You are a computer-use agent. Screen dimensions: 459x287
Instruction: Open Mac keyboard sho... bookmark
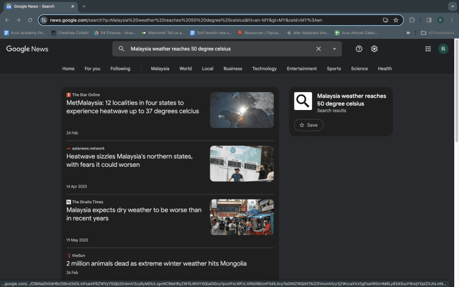[x=308, y=33]
